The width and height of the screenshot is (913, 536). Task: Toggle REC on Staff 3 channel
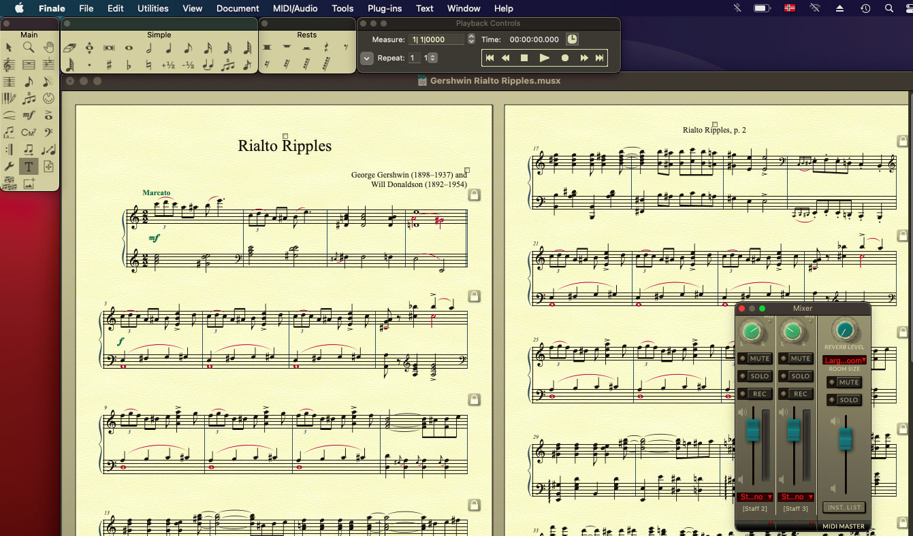coord(797,394)
